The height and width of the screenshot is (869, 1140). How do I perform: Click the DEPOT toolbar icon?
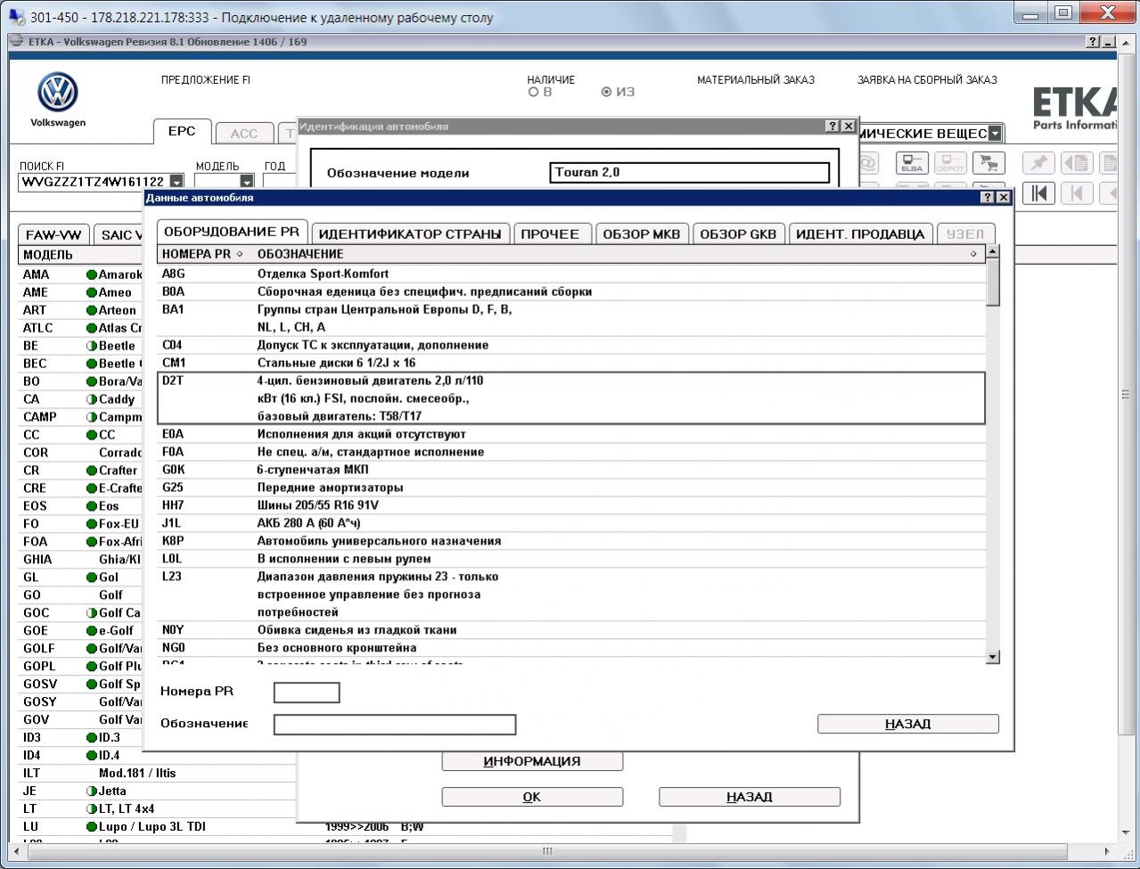[x=950, y=163]
